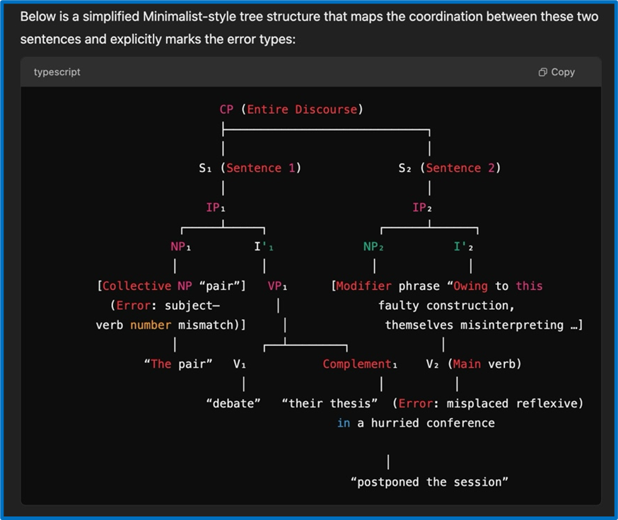Click 'S₂ (Sentence 2)' node text
This screenshot has width=618, height=520.
(x=450, y=168)
